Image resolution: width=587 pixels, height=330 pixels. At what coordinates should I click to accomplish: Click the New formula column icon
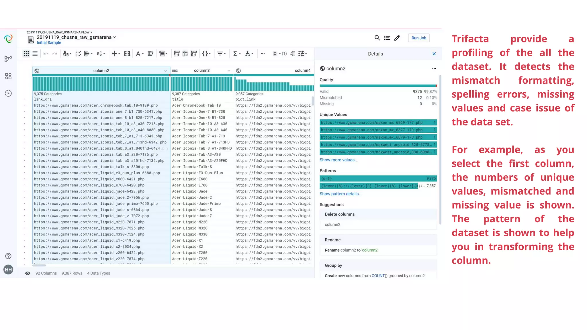[150, 54]
